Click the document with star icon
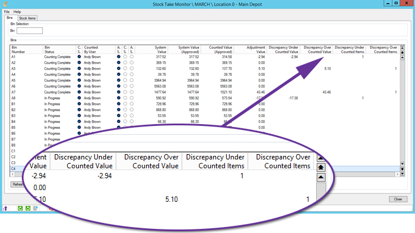The image size is (415, 233). click(35, 208)
